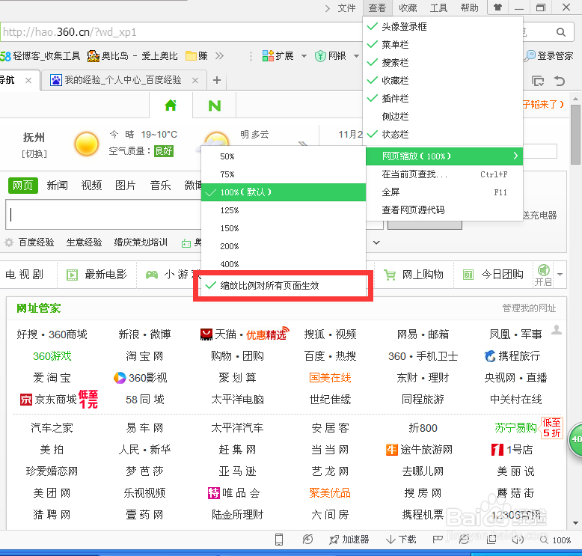Screen dimensions: 582x556
Task: Click the settings gear beside 百度经验
Action: (9, 243)
